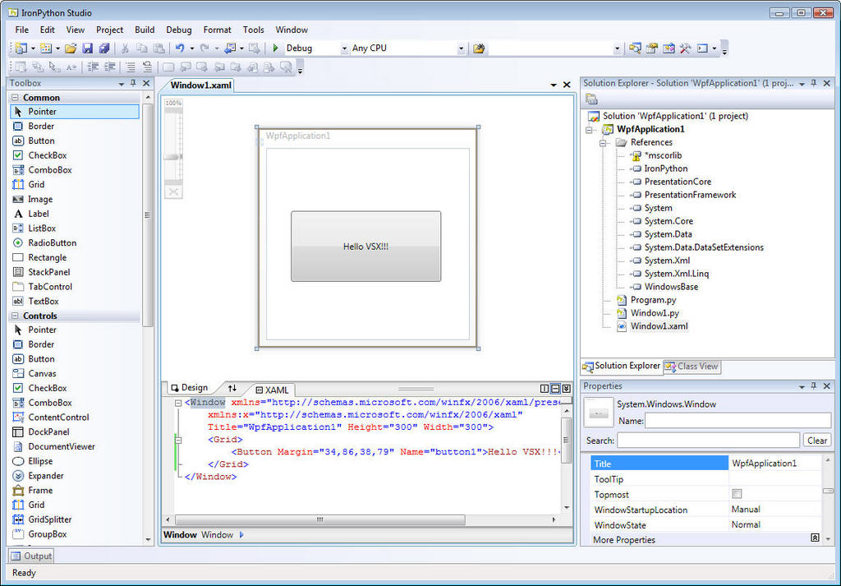Click the Hello VSX!!! button in designer

point(365,247)
